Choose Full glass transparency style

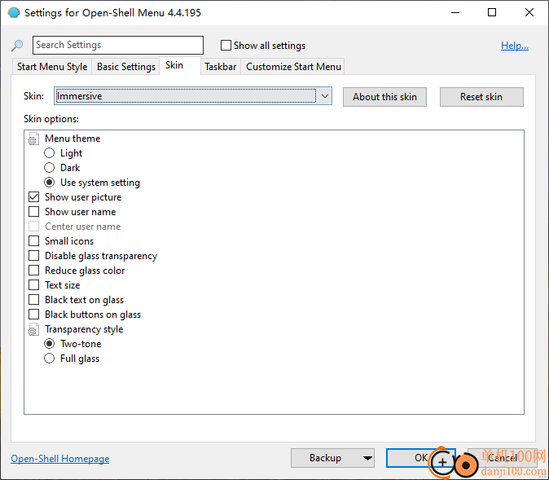50,359
